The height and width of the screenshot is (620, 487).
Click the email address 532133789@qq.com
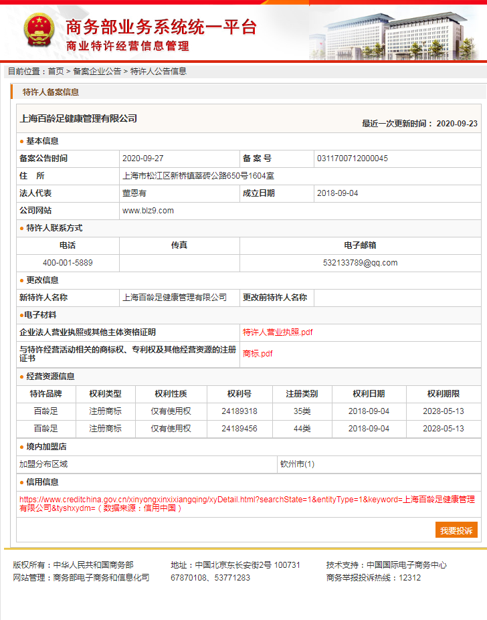(x=360, y=263)
